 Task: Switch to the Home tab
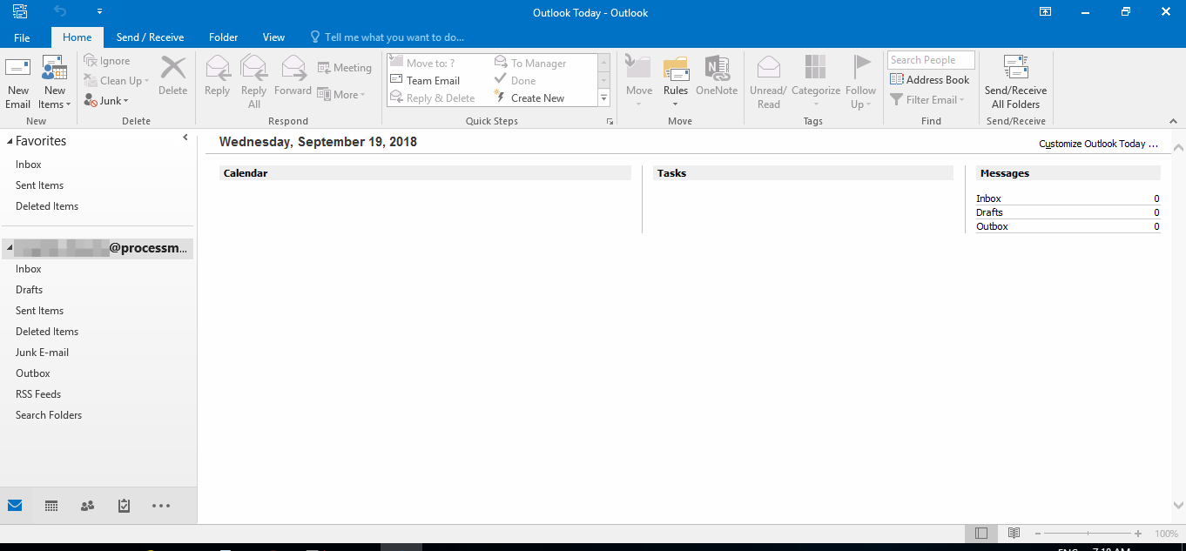click(77, 37)
